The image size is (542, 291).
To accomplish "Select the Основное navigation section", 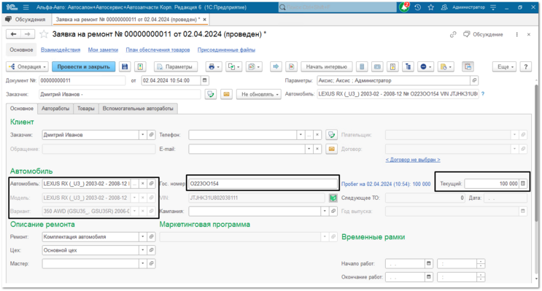I will pyautogui.click(x=21, y=50).
